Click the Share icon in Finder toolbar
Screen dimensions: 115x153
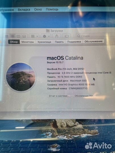[x=57, y=36]
